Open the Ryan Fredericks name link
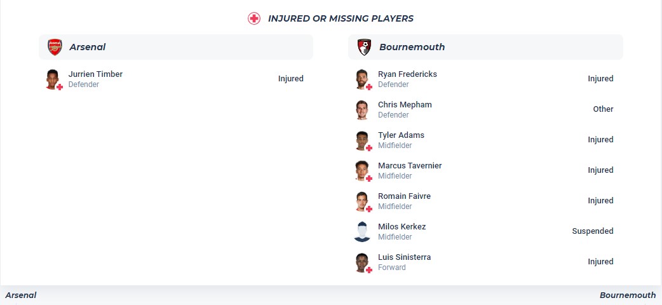The height and width of the screenshot is (305, 662). [x=407, y=74]
